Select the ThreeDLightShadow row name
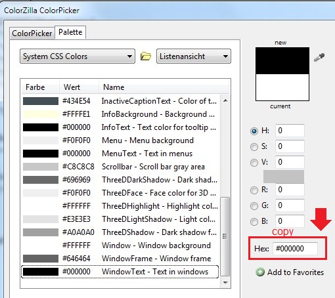This screenshot has width=335, height=298. [x=158, y=219]
